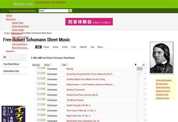178x122 pixels.
Task: Open the Melody sheet music
Action: 70,69
